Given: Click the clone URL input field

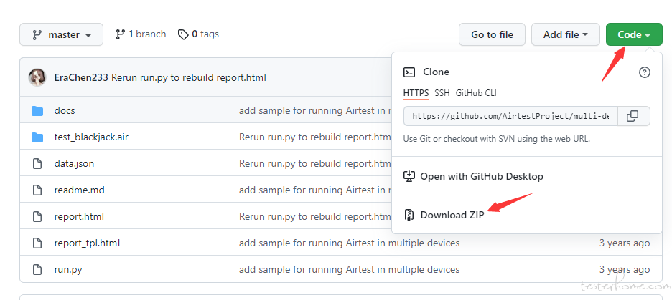Looking at the screenshot, I should (510, 116).
